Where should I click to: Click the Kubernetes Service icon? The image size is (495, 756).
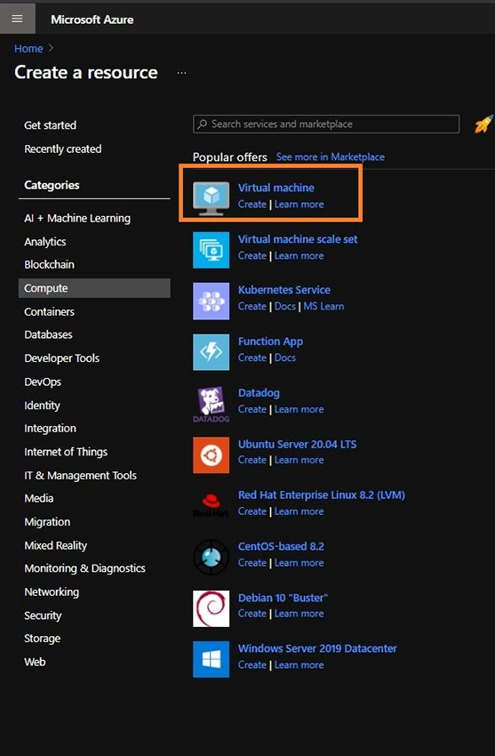(x=211, y=301)
